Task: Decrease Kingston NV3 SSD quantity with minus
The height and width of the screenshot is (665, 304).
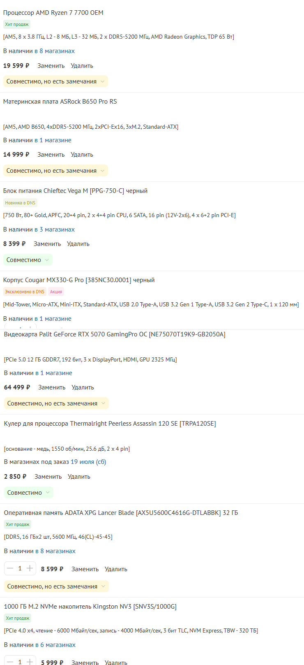Action: [10, 662]
